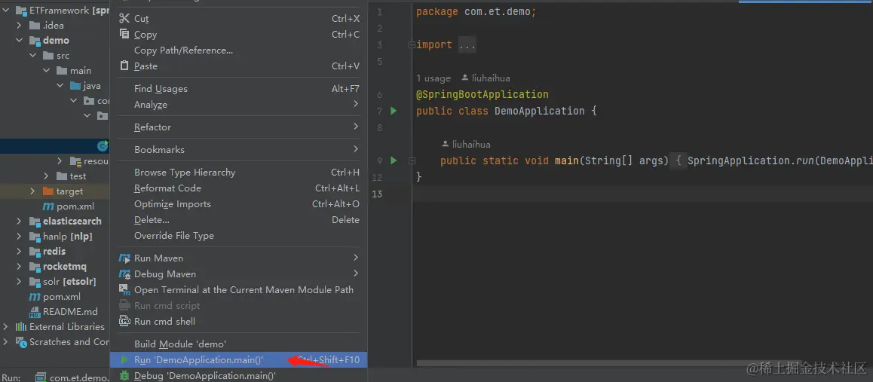The width and height of the screenshot is (873, 382).
Task: Select Debug 'DemoApplication.main()' entry
Action: (239, 375)
